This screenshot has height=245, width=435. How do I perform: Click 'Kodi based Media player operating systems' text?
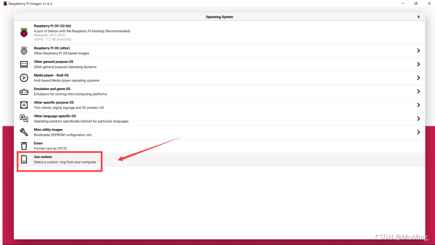tap(67, 81)
